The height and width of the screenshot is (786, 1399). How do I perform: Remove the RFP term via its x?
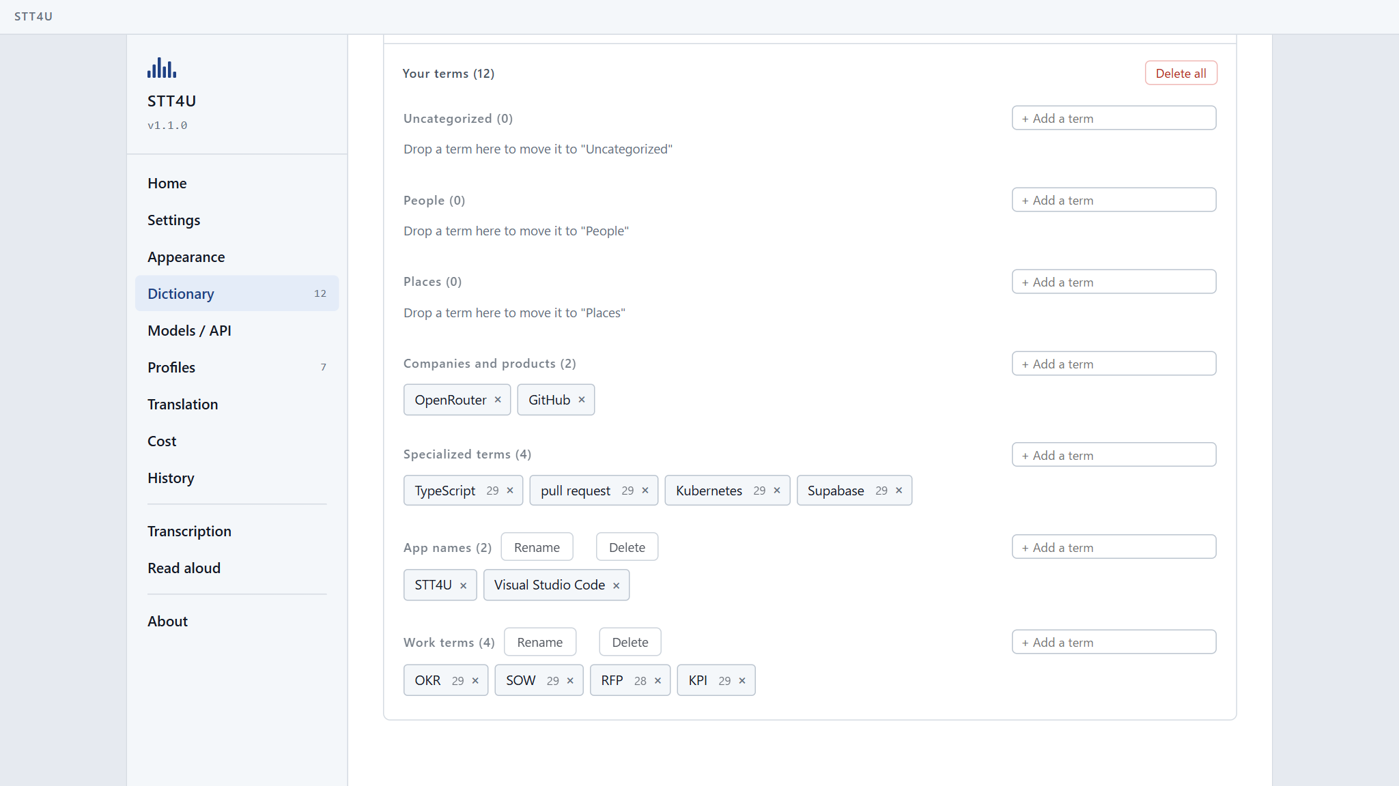(658, 681)
